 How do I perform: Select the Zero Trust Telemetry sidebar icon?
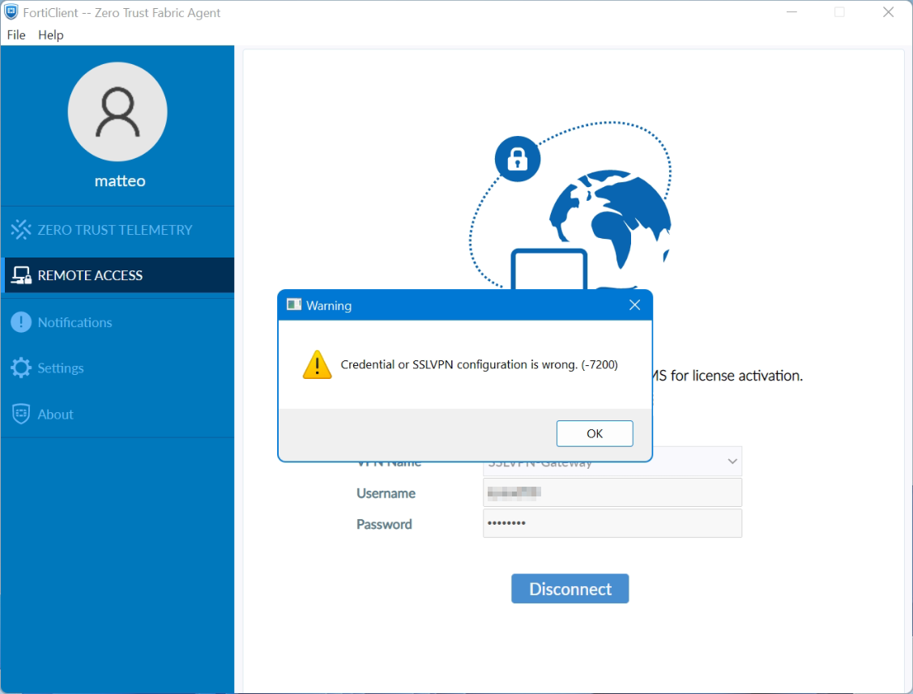coord(21,229)
